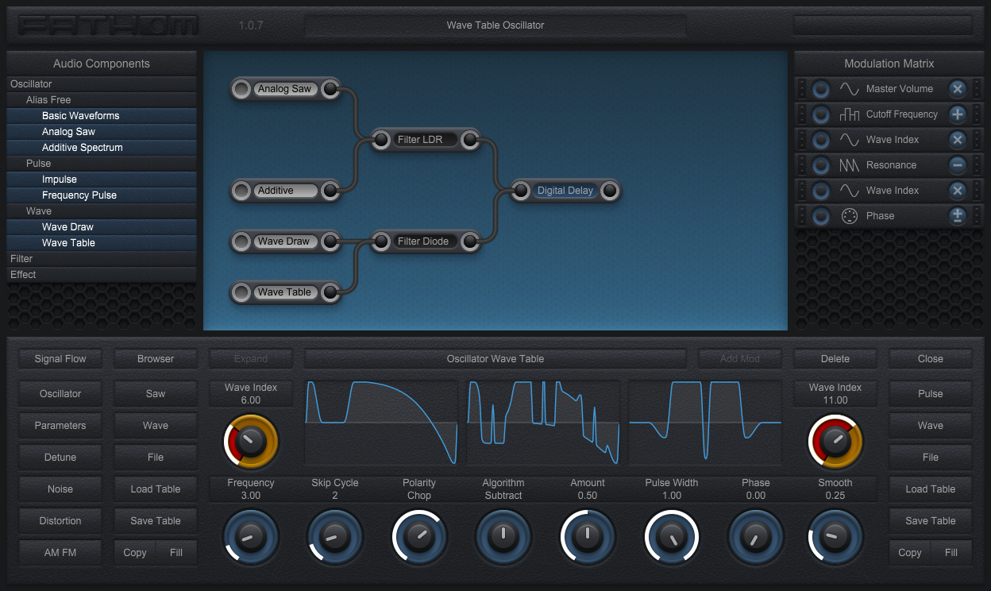Viewport: 991px width, 591px height.
Task: Toggle the blue ring button on Resonance row
Action: (821, 165)
